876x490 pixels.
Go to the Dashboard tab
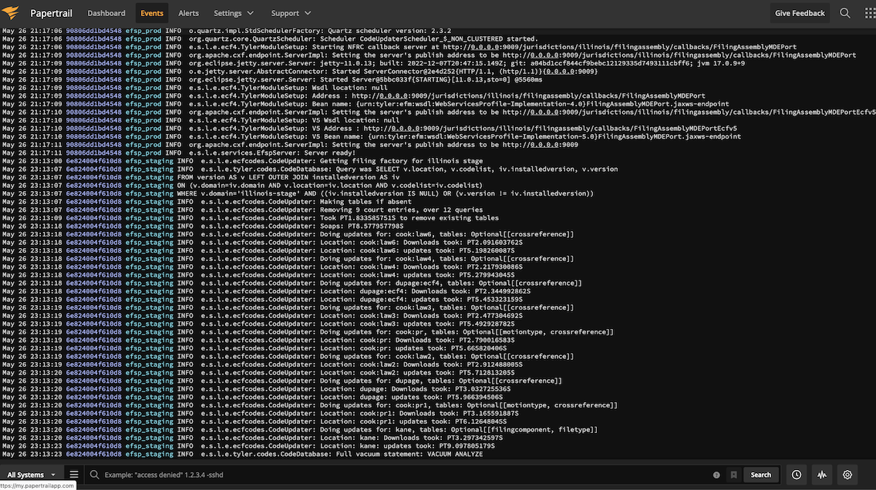pos(106,13)
